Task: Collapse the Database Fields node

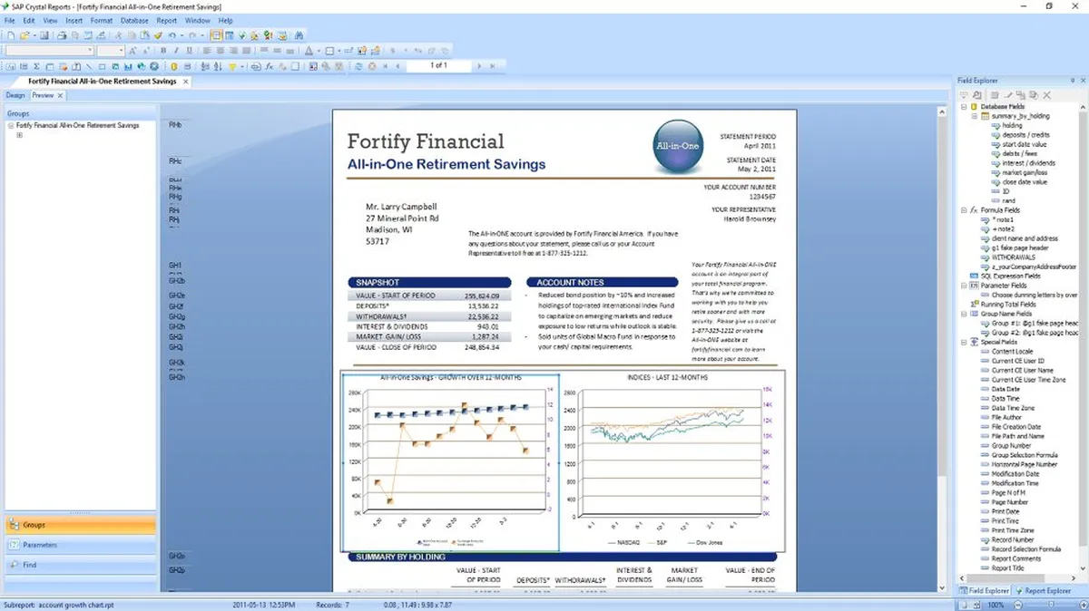Action: pos(964,107)
